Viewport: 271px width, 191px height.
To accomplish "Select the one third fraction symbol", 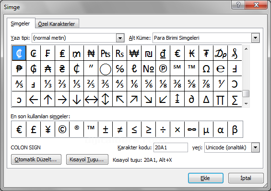I will coord(47,84).
